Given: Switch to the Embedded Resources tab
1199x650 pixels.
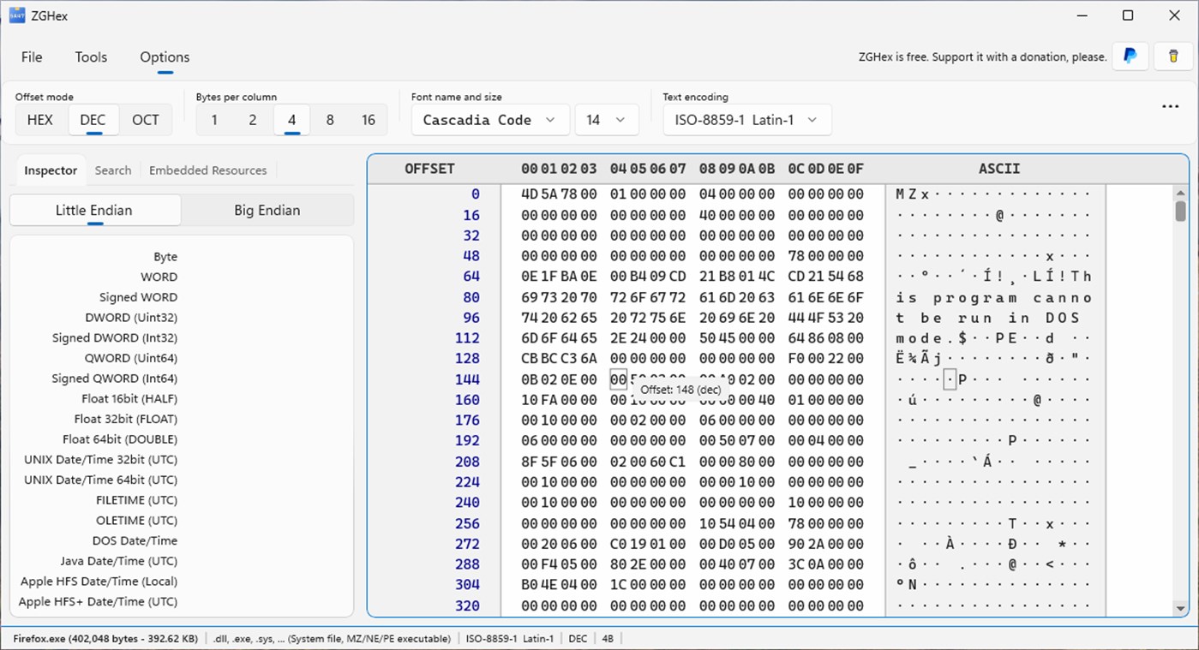Looking at the screenshot, I should pyautogui.click(x=208, y=170).
